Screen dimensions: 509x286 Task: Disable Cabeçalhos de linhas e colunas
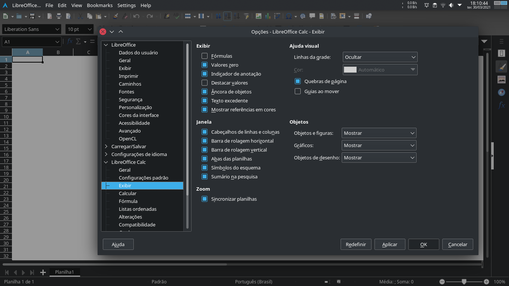(x=205, y=132)
